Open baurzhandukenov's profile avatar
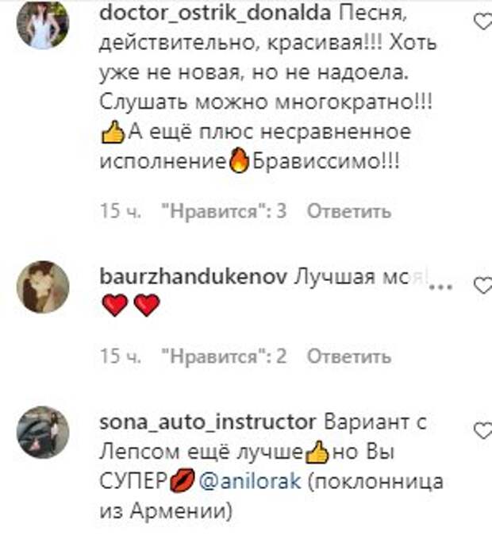The image size is (492, 543). pyautogui.click(x=43, y=287)
